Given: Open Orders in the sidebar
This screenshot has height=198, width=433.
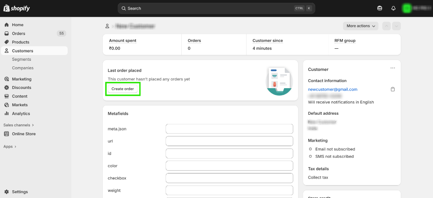Looking at the screenshot, I should tap(19, 33).
